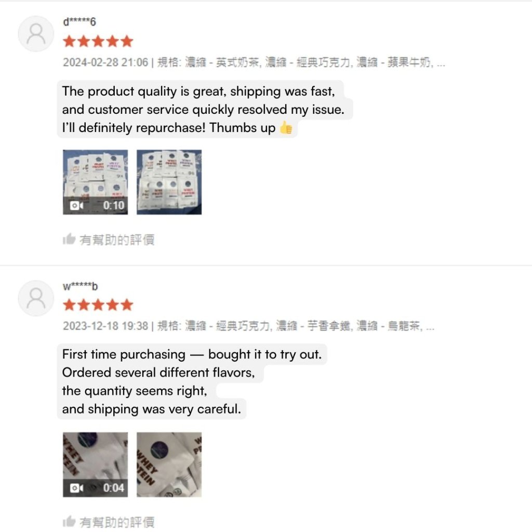Viewport: 532px width, 532px height.
Task: Mark d*****6's review as helpful (有幫助的評價)
Action: pos(116,240)
